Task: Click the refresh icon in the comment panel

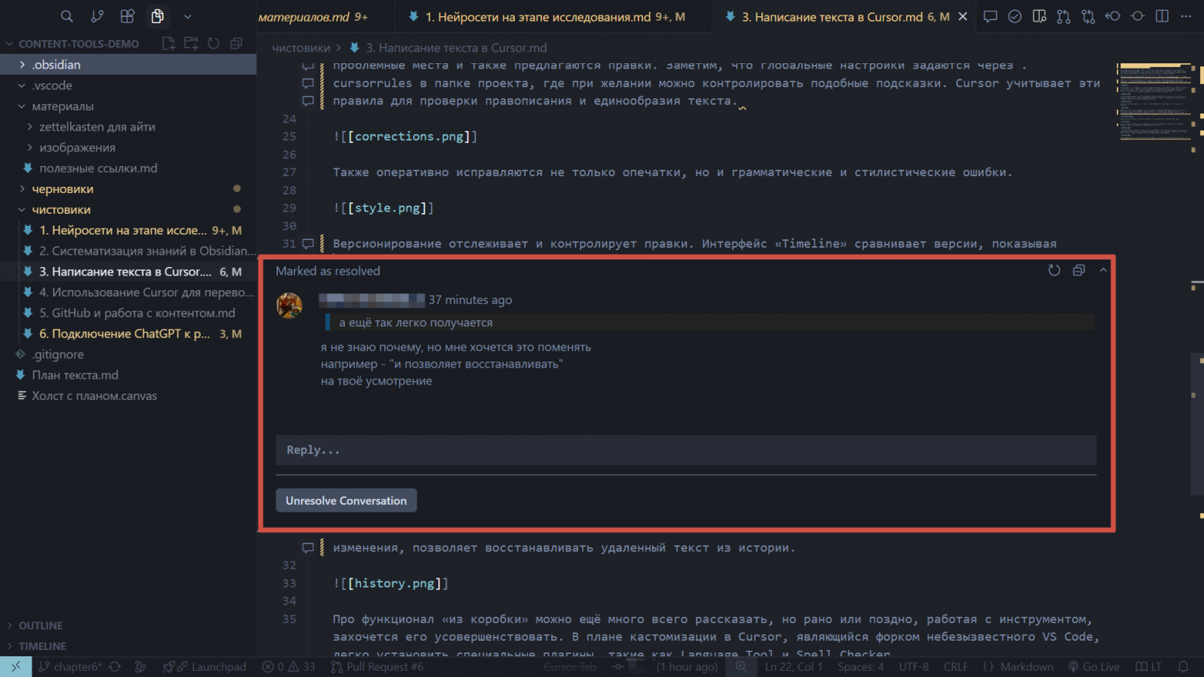Action: pos(1053,270)
